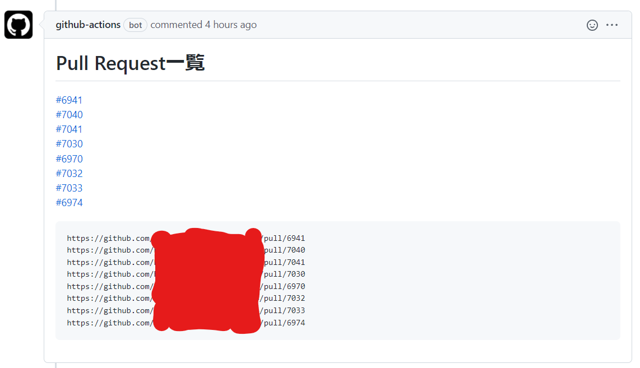Open pull request #7041 link

pos(69,130)
